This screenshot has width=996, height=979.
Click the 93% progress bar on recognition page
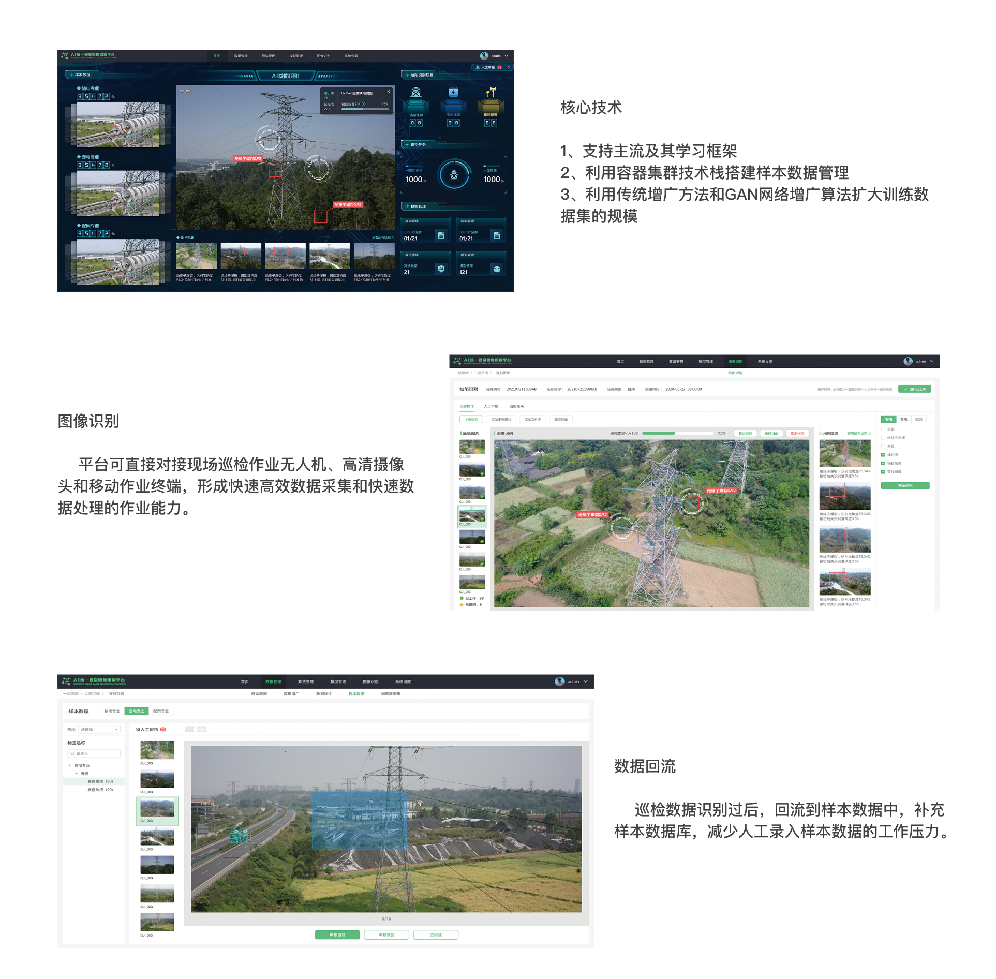pyautogui.click(x=678, y=433)
